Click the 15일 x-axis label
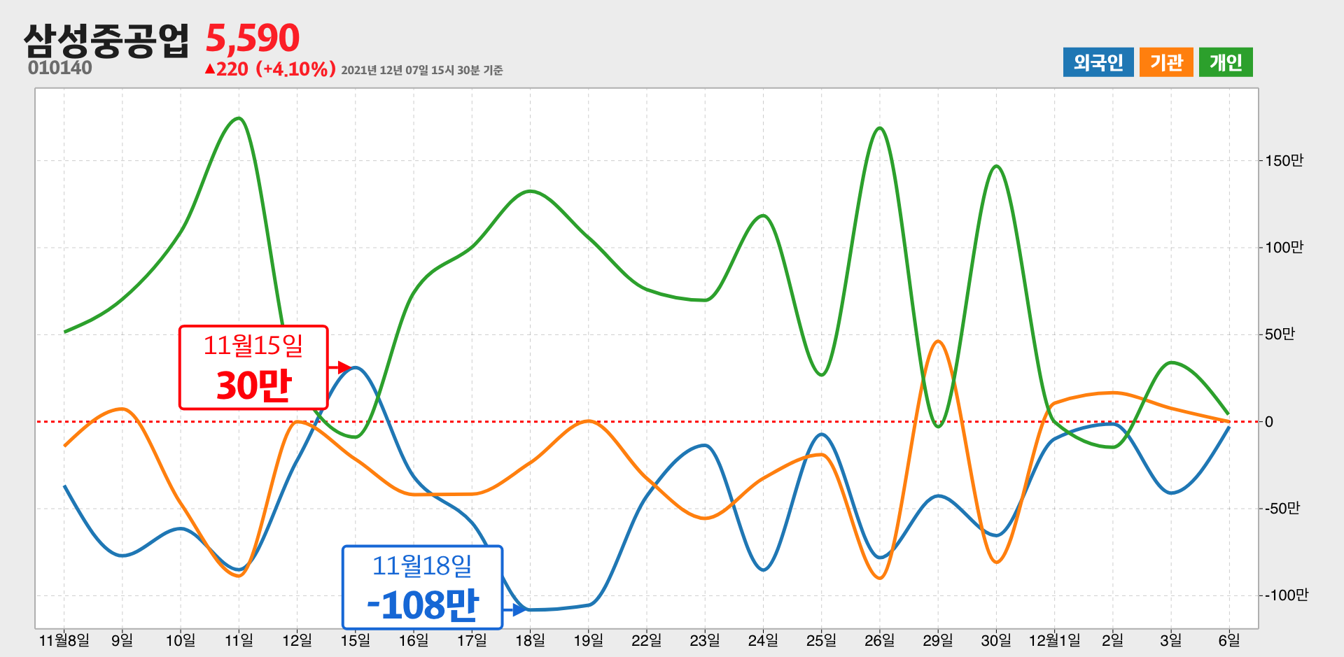Screen dimensions: 1344x657 (356, 640)
